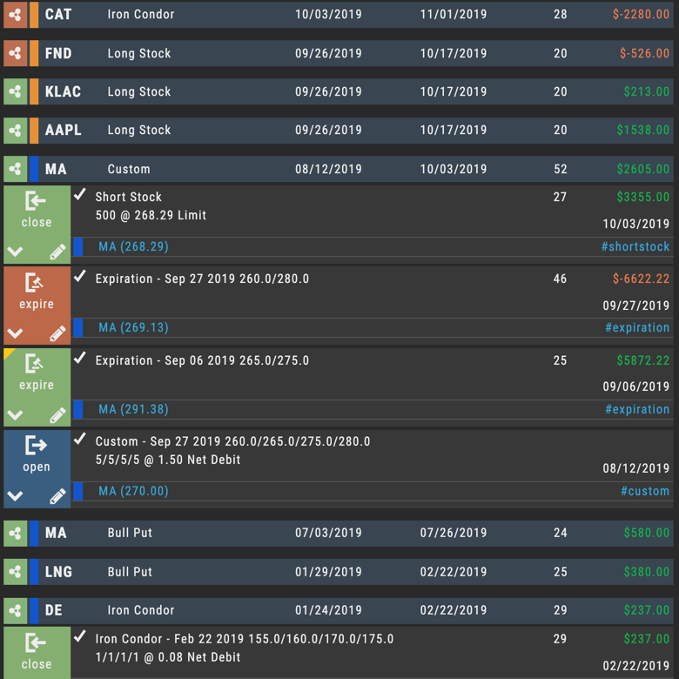Edit the Sep 27 expiration transaction
The height and width of the screenshot is (679, 679).
pos(57,333)
